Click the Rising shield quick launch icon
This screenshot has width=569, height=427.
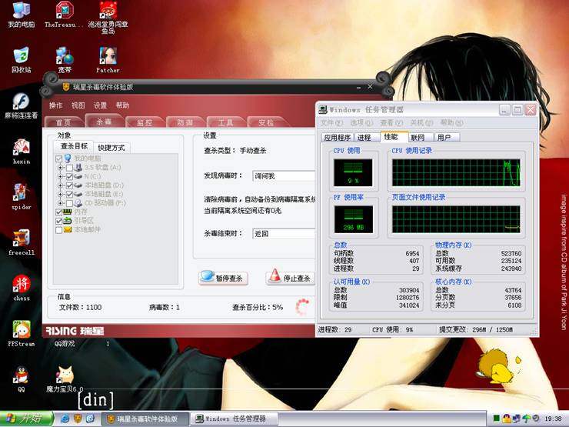point(78,419)
